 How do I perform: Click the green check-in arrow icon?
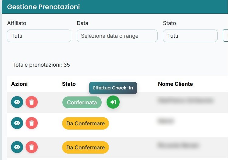113,102
